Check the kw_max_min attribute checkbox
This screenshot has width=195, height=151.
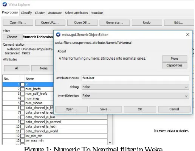click(22, 140)
